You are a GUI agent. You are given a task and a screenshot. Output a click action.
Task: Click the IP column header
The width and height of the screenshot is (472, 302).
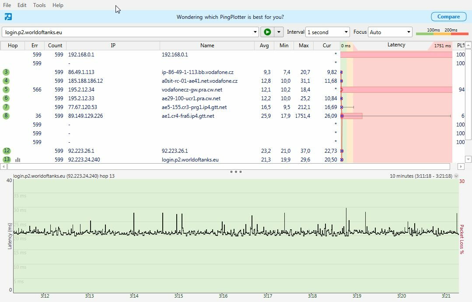113,46
